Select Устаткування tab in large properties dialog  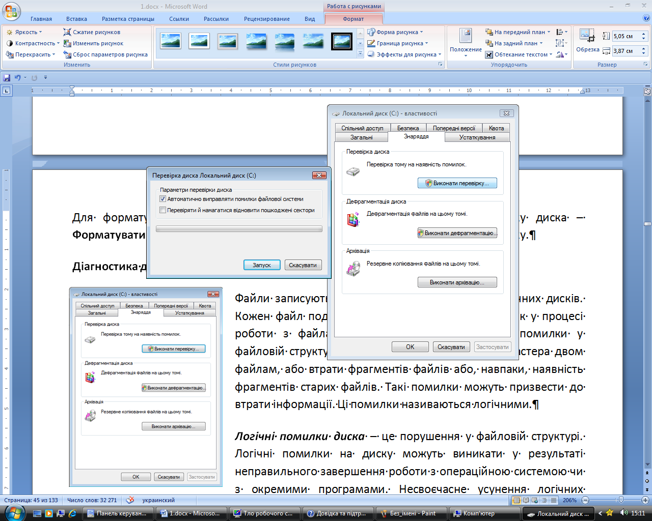click(x=477, y=137)
